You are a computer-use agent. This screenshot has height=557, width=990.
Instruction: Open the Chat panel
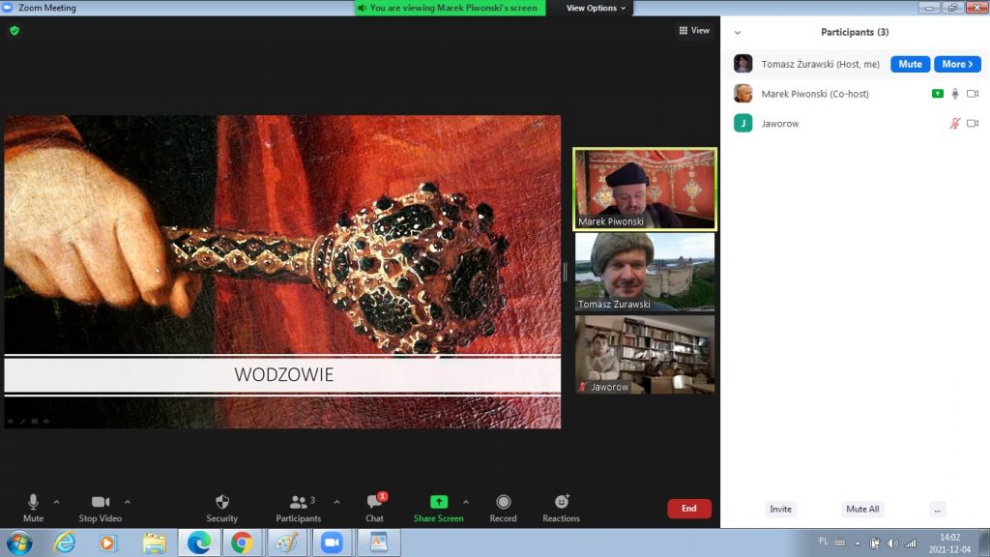coord(374,507)
